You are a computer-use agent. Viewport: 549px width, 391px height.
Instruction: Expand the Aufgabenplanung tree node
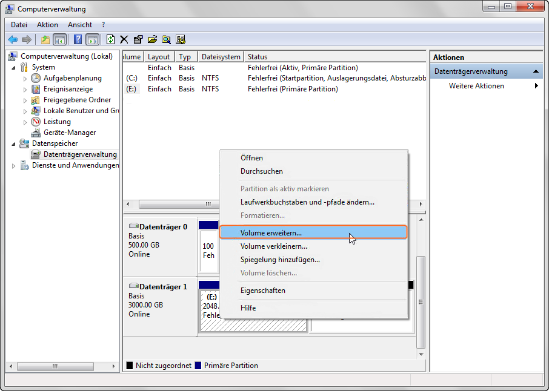click(25, 79)
